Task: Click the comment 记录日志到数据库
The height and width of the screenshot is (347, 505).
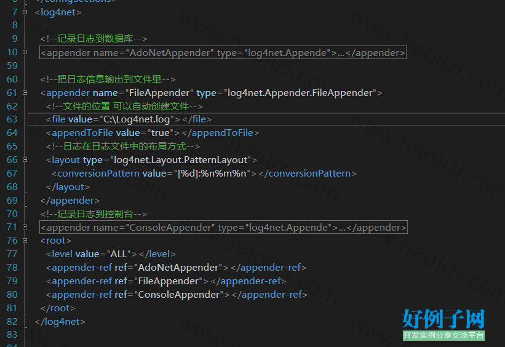Action: pyautogui.click(x=95, y=39)
